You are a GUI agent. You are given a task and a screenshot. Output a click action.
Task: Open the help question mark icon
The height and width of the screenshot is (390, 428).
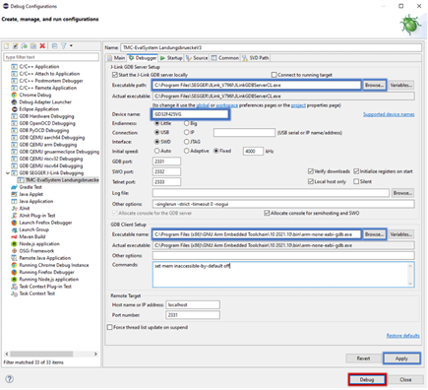10,379
